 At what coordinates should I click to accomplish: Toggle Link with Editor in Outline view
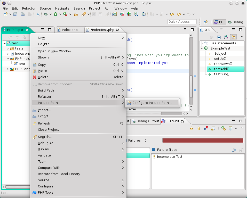click(233, 37)
